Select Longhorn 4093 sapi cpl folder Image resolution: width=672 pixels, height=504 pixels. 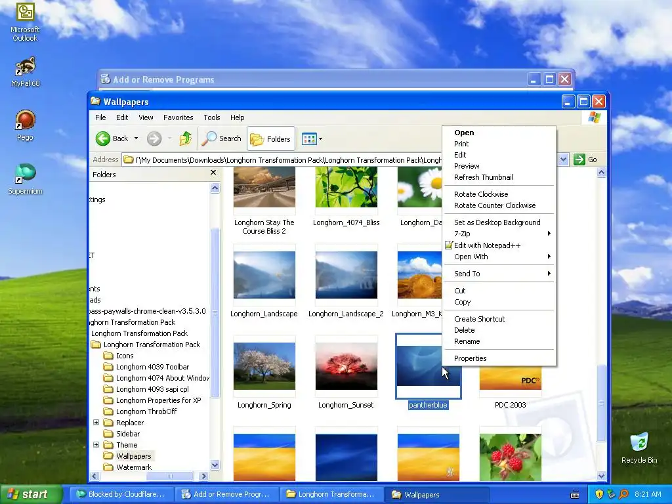coord(152,389)
